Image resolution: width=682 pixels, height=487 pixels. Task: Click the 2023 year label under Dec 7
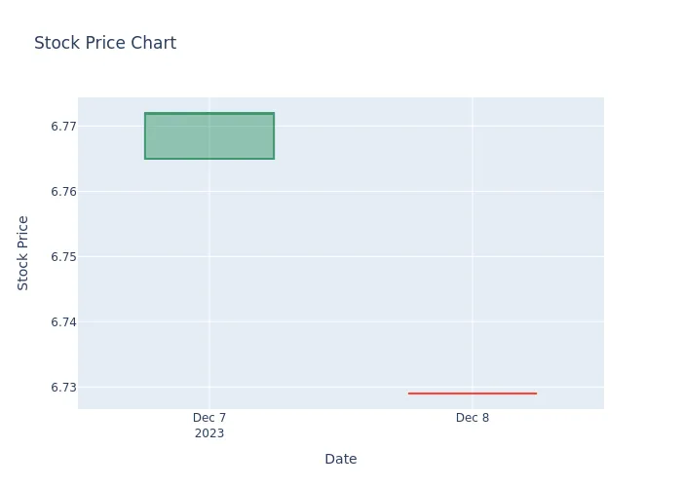pos(209,433)
